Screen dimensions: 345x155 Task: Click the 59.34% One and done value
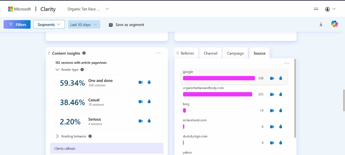pos(72,83)
